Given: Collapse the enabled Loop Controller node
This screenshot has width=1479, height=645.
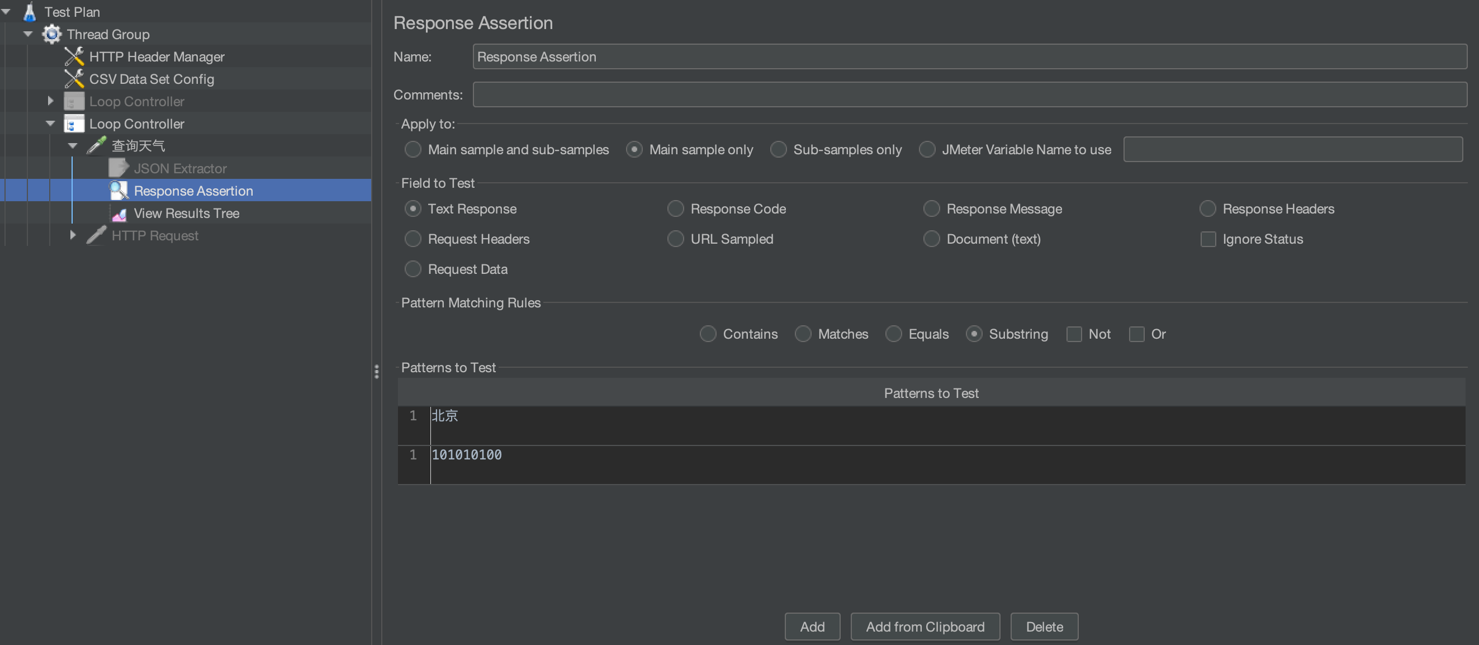Looking at the screenshot, I should point(50,124).
